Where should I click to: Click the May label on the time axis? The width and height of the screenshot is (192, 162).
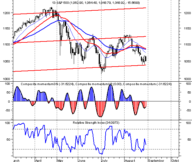point(60,160)
